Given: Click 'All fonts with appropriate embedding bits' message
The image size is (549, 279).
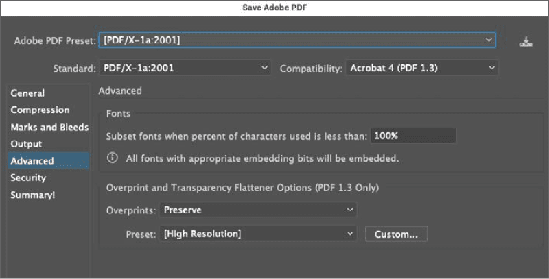Looking at the screenshot, I should (262, 158).
